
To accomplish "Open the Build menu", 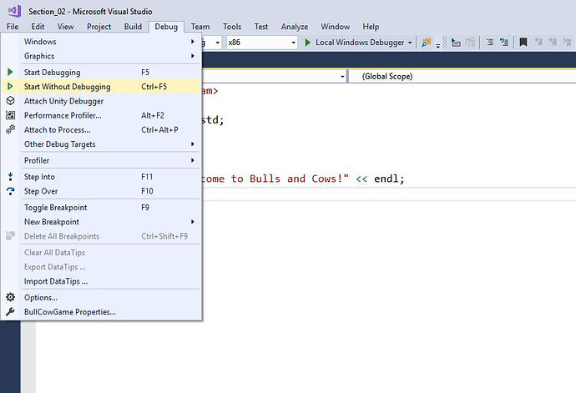I will point(133,27).
